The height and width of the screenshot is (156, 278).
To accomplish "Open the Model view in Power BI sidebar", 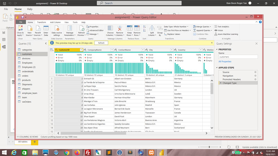I will point(4,47).
